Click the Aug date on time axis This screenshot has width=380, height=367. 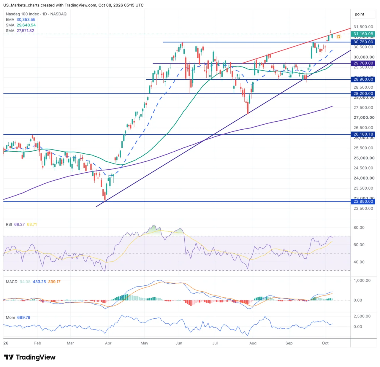point(253,343)
